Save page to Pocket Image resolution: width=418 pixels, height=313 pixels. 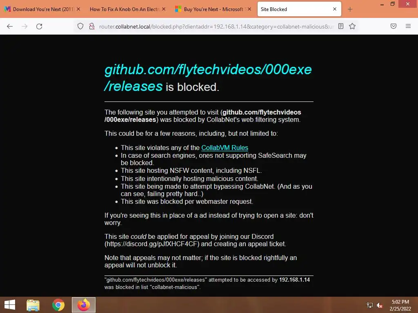pyautogui.click(x=394, y=26)
